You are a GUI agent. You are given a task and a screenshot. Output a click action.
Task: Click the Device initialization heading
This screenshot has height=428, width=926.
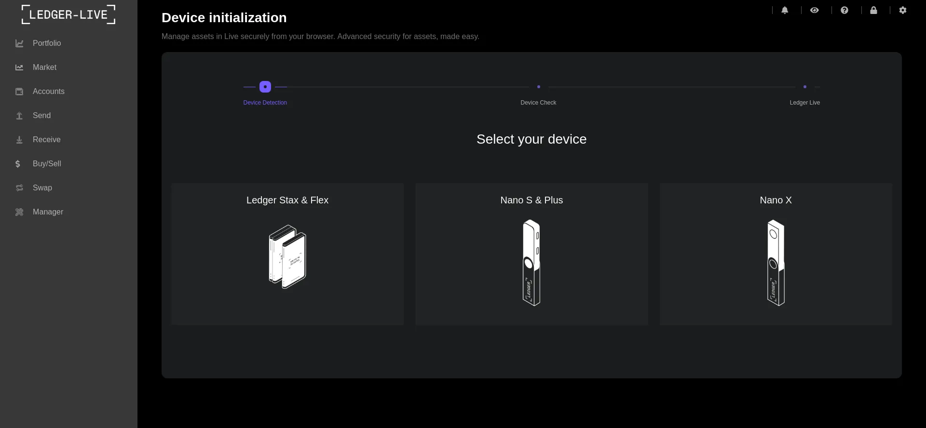point(224,18)
